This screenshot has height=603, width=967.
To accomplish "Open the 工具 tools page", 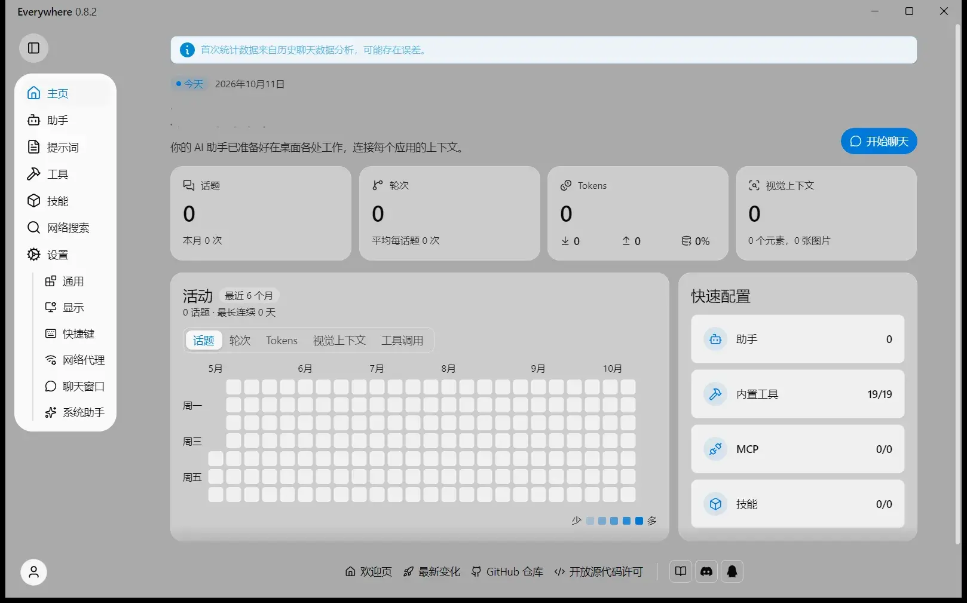I will click(x=65, y=174).
